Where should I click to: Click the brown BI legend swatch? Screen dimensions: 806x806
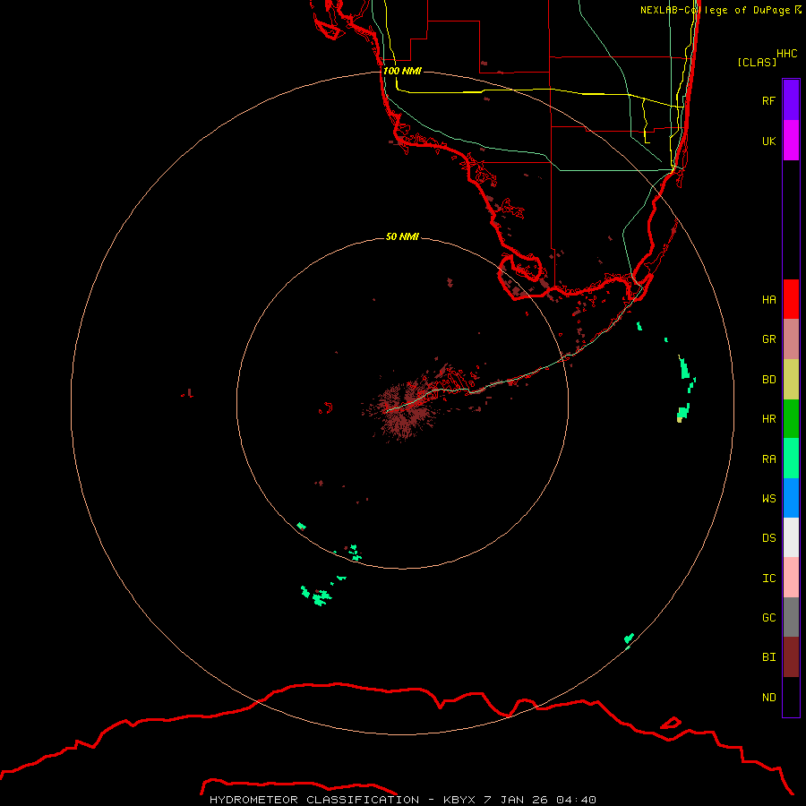(x=791, y=657)
